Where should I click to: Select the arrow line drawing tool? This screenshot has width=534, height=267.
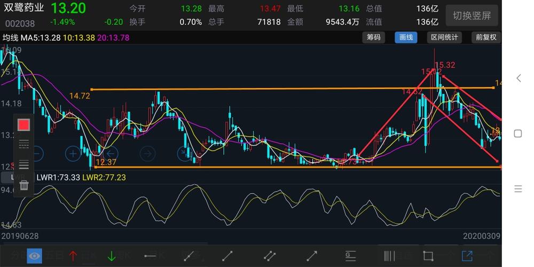point(312,256)
